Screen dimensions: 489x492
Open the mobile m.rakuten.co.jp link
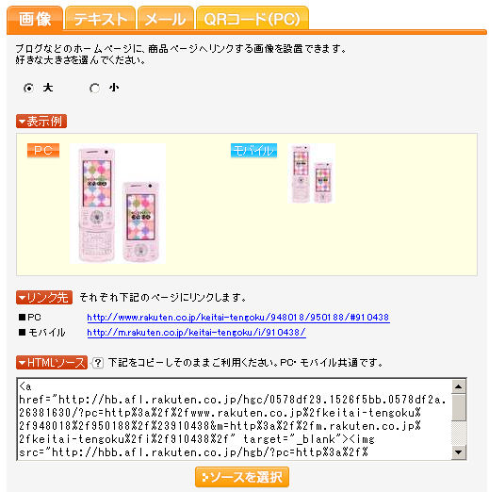pos(196,333)
